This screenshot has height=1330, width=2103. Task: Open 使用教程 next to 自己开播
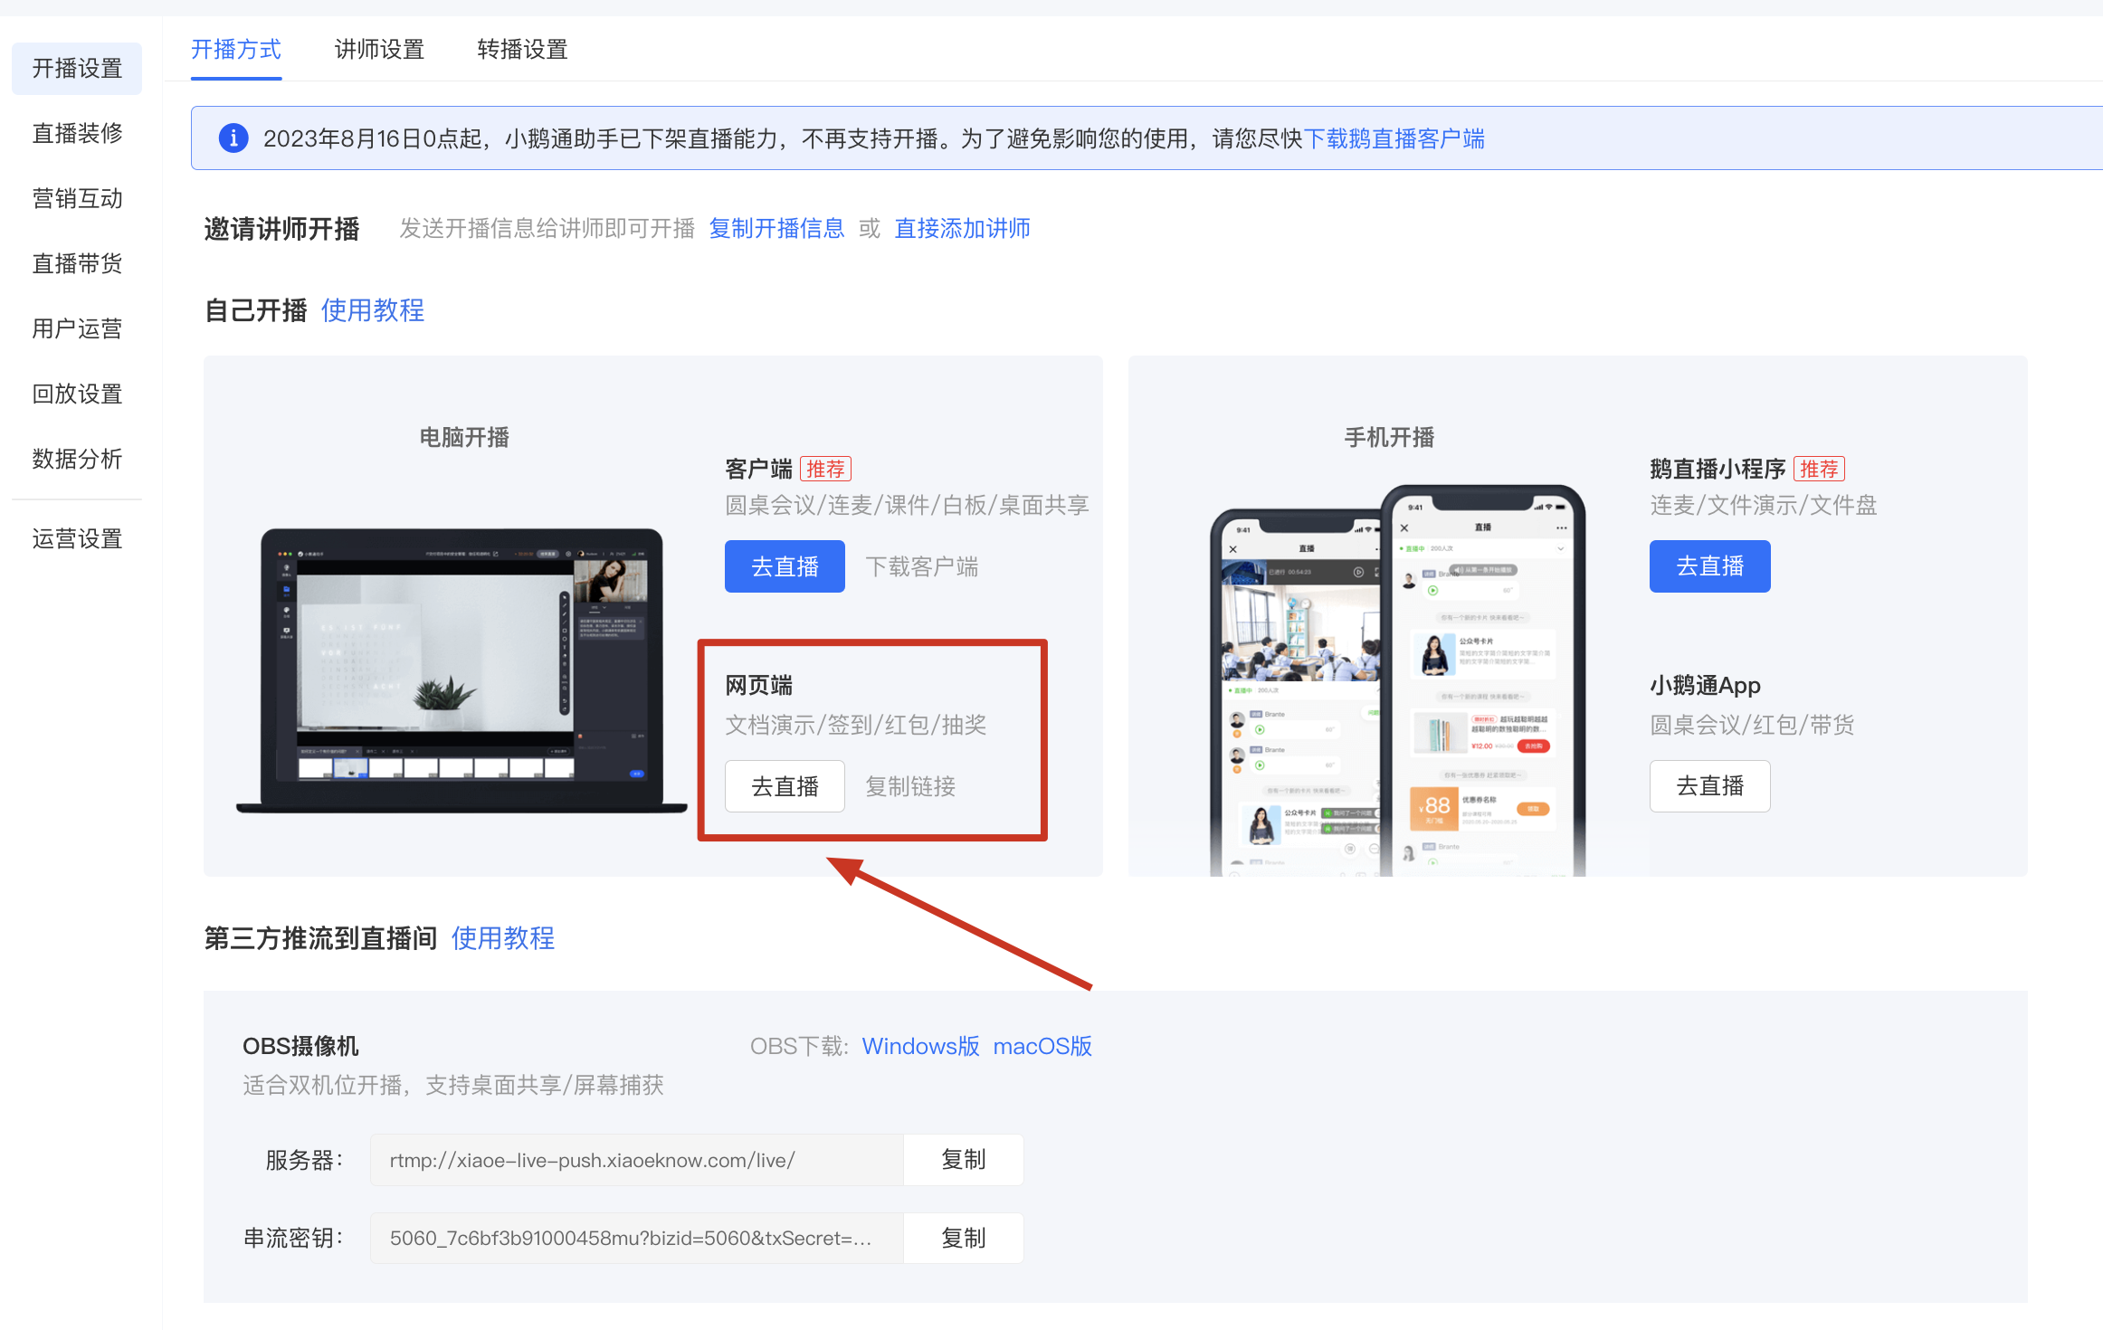click(x=373, y=310)
